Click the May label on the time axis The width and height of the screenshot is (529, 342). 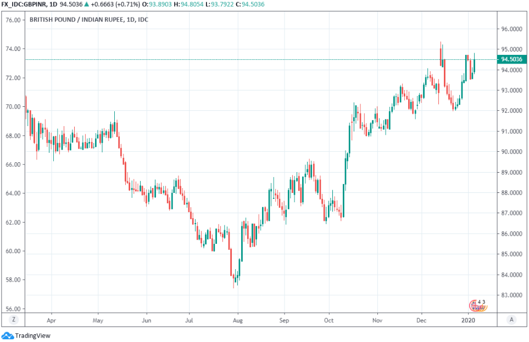point(98,319)
